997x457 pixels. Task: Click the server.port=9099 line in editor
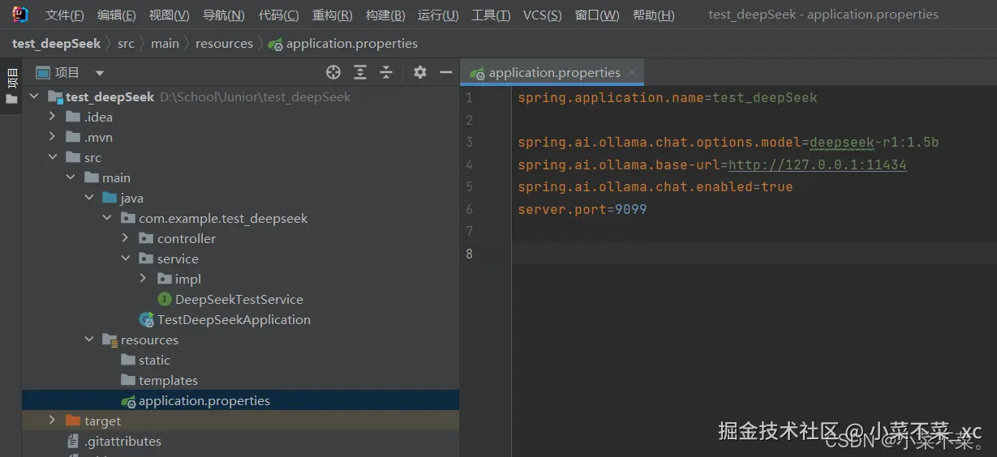pos(582,209)
